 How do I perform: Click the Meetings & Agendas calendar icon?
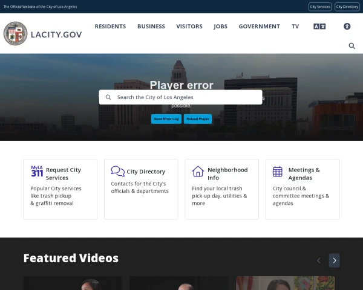coord(278,172)
